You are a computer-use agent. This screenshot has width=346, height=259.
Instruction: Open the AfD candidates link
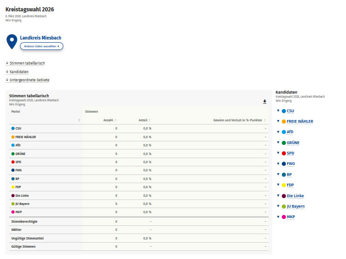[290, 132]
